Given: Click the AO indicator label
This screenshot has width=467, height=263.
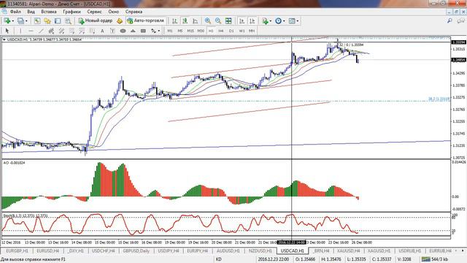Looking at the screenshot, I should (x=14, y=163).
